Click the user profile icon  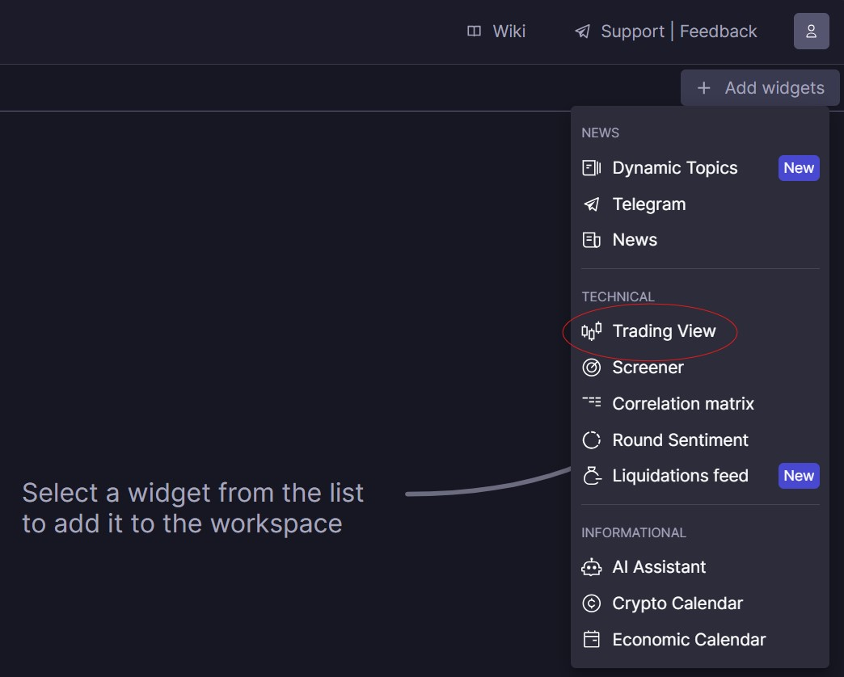pyautogui.click(x=811, y=32)
